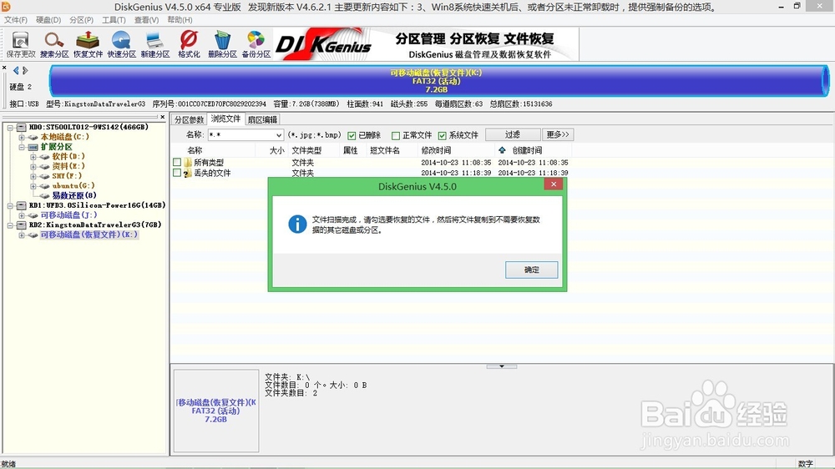Screen dimensions: 835x469
Task: Click the RD1 Silicon-Power disk icon
Action: click(22, 205)
